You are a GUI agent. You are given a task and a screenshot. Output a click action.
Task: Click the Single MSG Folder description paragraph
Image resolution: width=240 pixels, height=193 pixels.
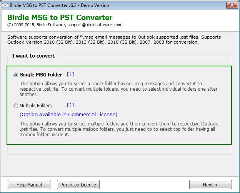[x=118, y=89]
